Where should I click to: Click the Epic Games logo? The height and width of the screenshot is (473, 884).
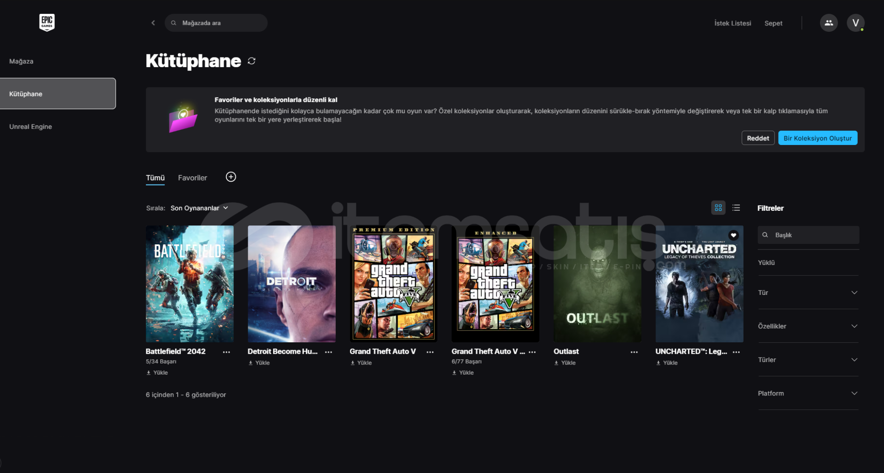47,23
